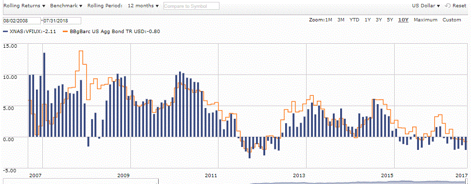Open the US Dollar currency dropdown
Image resolution: width=472 pixels, height=184 pixels.
pos(426,6)
